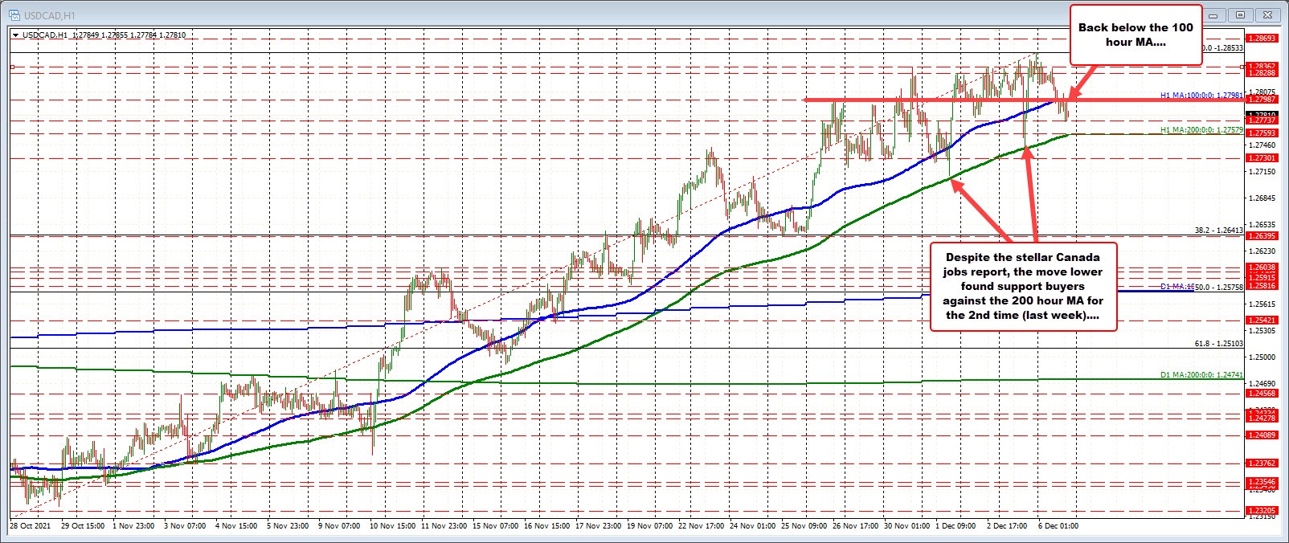Click the 2 Dec 17:00 time axis label
Image resolution: width=1289 pixels, height=543 pixels.
pos(1007,525)
